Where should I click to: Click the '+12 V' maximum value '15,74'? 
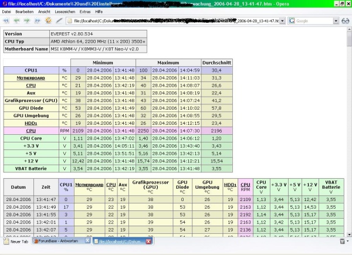[x=143, y=161]
